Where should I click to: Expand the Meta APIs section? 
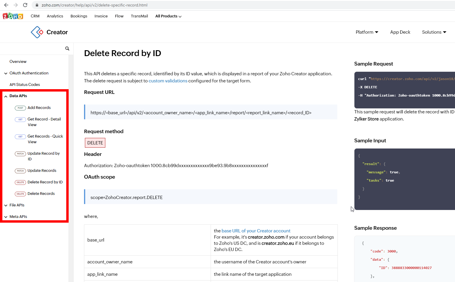6,217
